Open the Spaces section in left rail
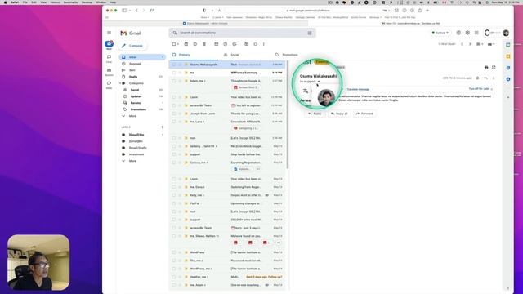This screenshot has height=294, width=523. (x=109, y=72)
